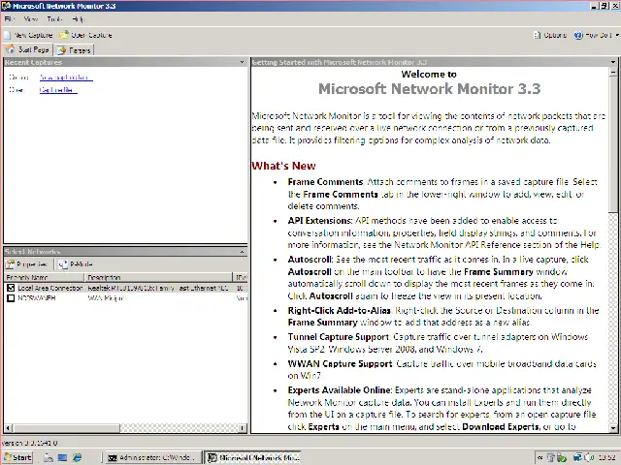The height and width of the screenshot is (465, 621).
Task: Click left arrow of networks horizontal scrollbar
Action: [x=8, y=428]
